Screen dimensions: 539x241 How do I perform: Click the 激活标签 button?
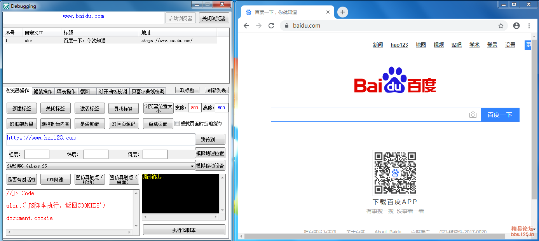click(x=90, y=108)
